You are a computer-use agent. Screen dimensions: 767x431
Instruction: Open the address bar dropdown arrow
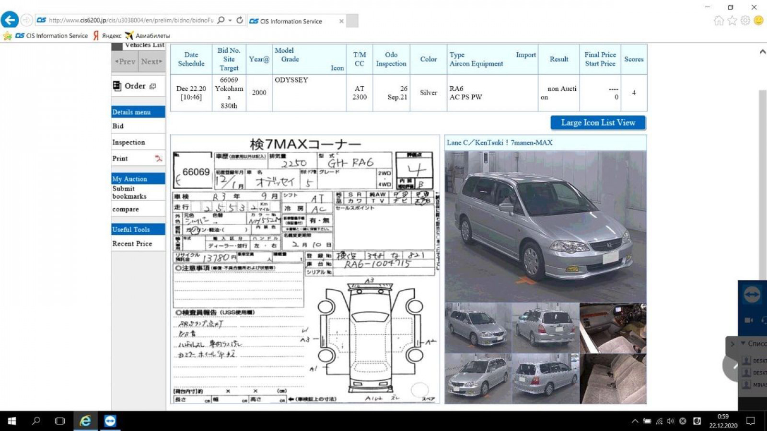[230, 20]
